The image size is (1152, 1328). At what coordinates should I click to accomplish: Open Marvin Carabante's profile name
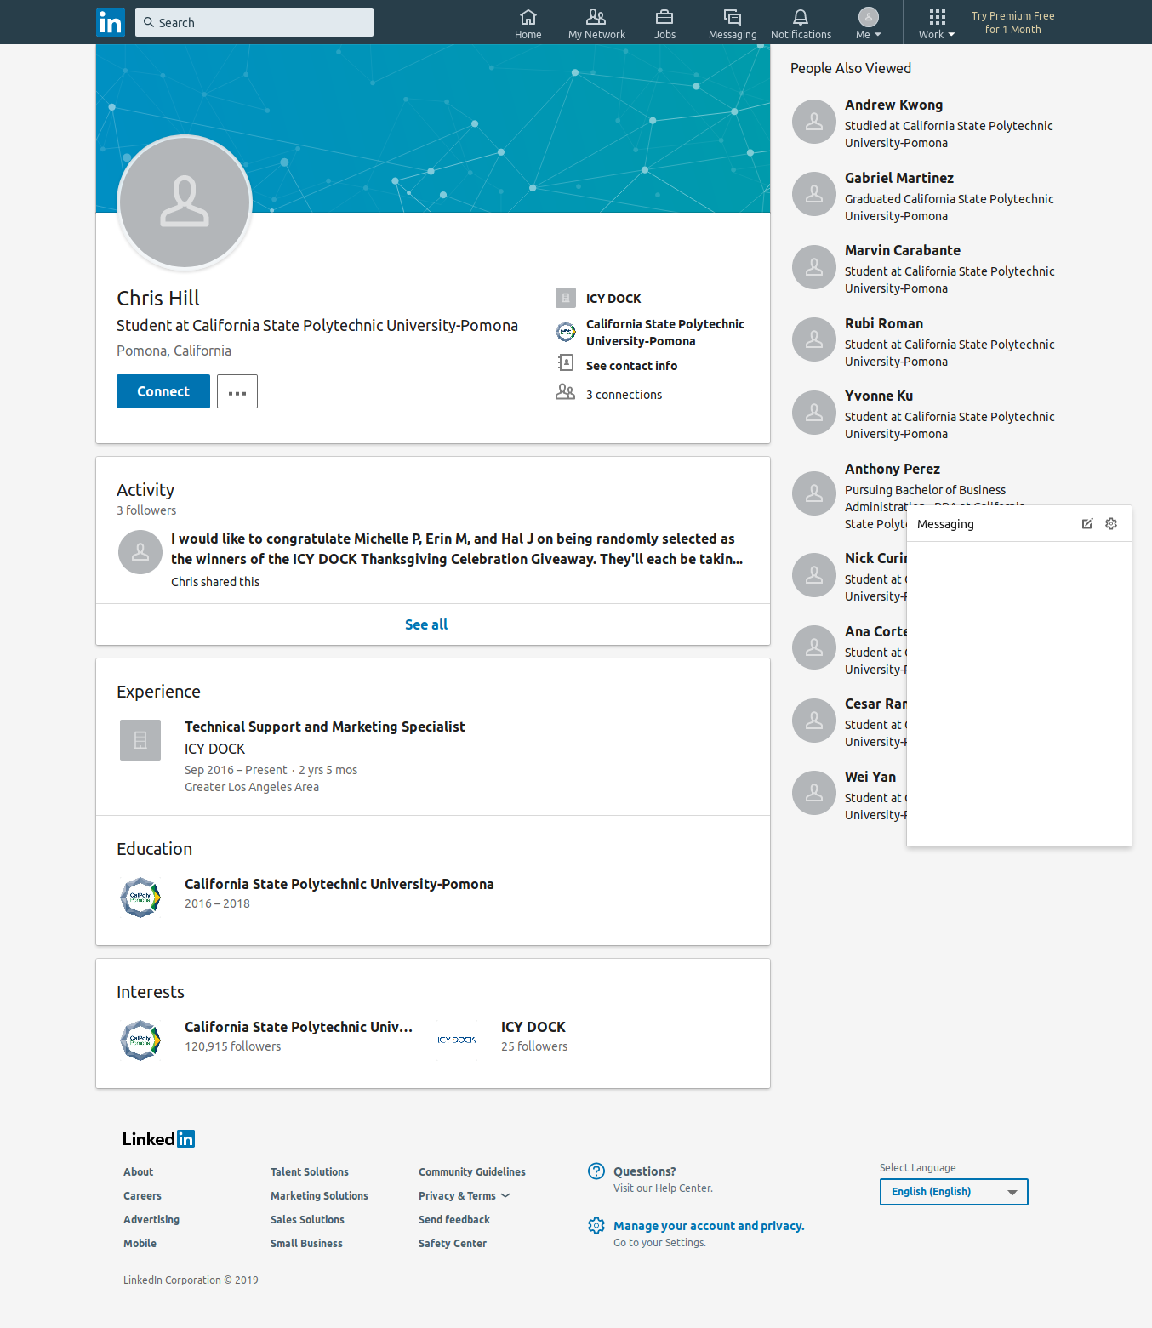[903, 250]
